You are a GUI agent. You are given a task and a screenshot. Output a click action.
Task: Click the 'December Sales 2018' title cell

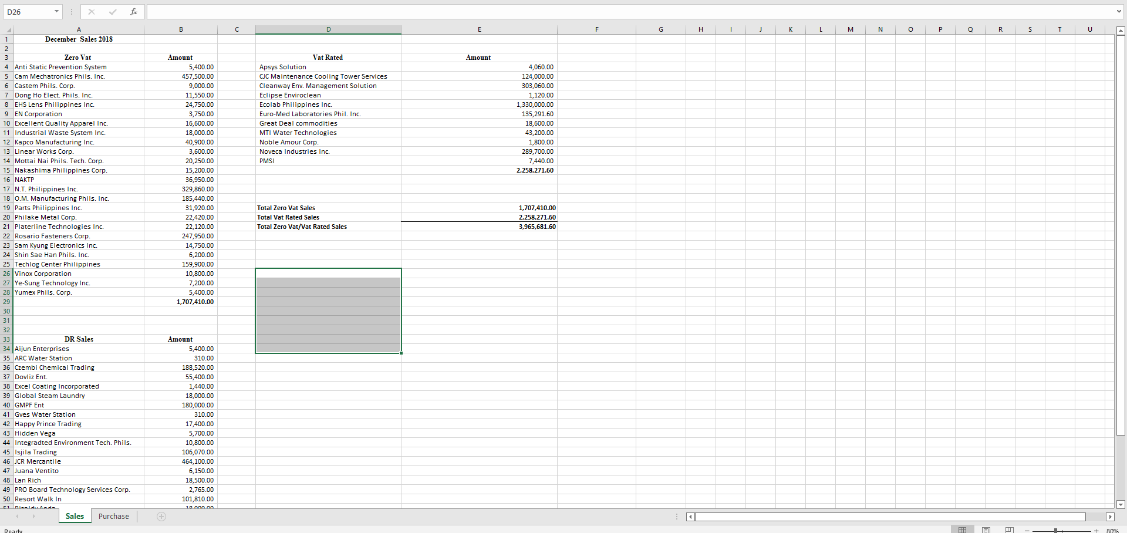click(79, 39)
